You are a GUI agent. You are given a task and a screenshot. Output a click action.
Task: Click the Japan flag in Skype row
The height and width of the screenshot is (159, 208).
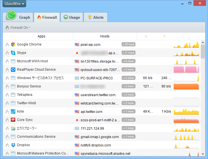77,53
